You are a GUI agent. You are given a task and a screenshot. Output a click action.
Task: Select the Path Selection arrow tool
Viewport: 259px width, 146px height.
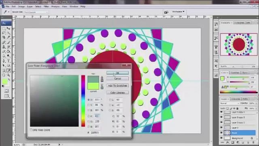pyautogui.click(x=4, y=66)
